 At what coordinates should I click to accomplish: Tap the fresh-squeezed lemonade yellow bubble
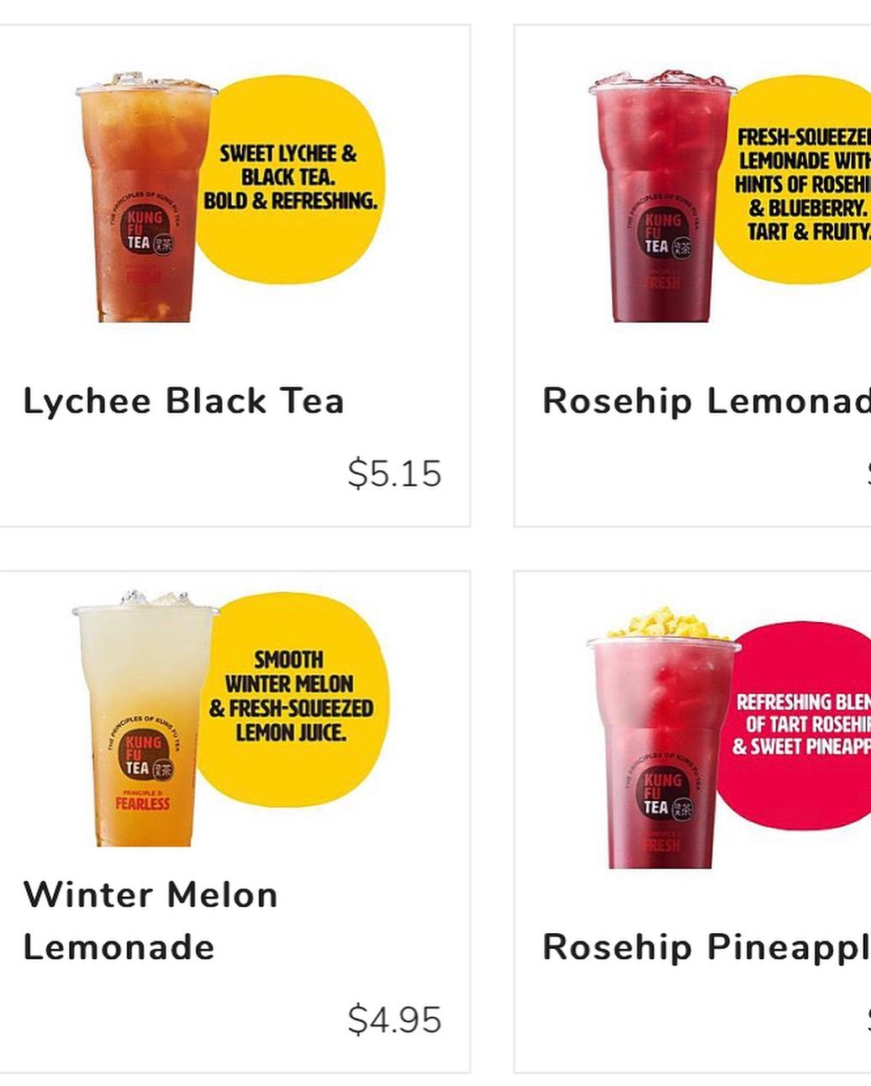(x=794, y=182)
